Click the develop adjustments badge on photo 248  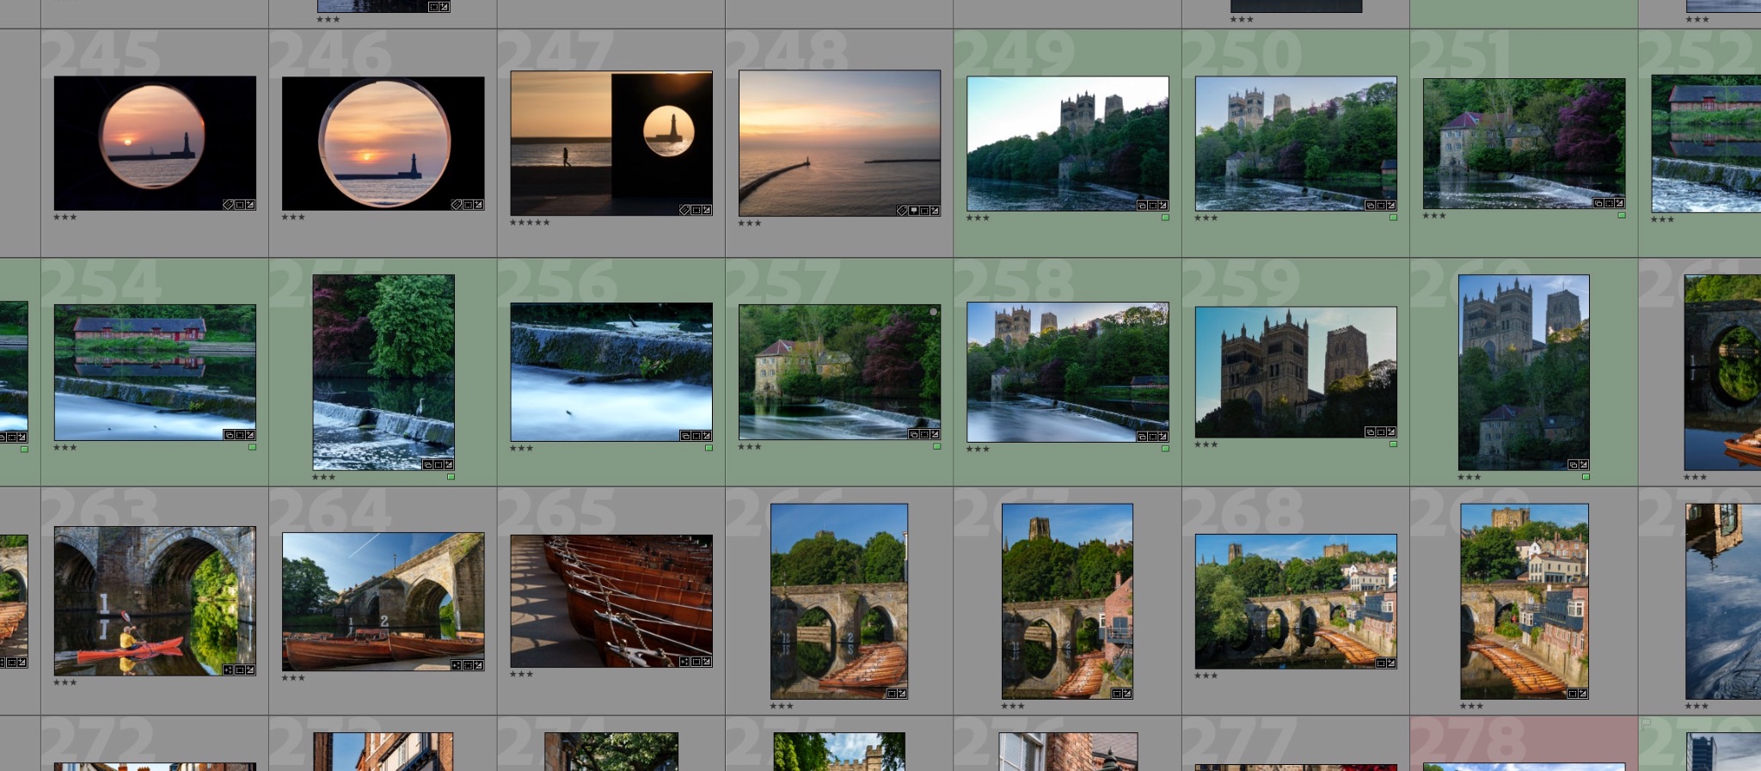click(x=935, y=211)
